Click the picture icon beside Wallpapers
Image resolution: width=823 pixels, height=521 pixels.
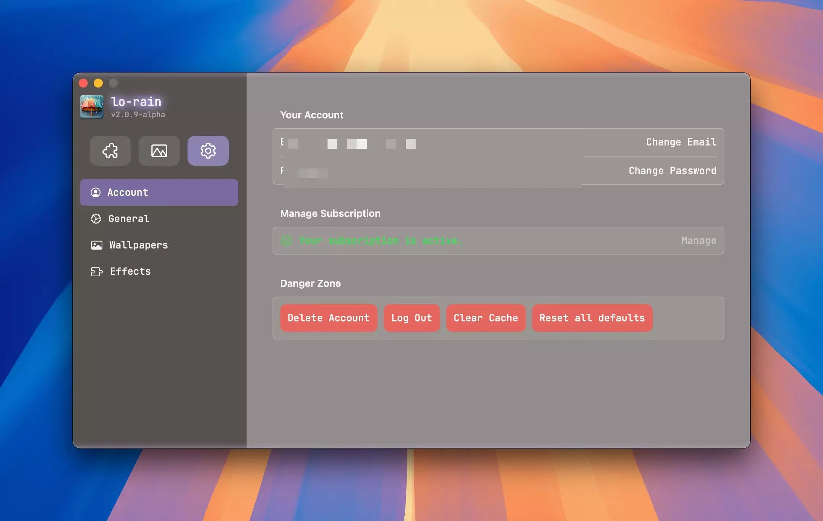click(96, 245)
